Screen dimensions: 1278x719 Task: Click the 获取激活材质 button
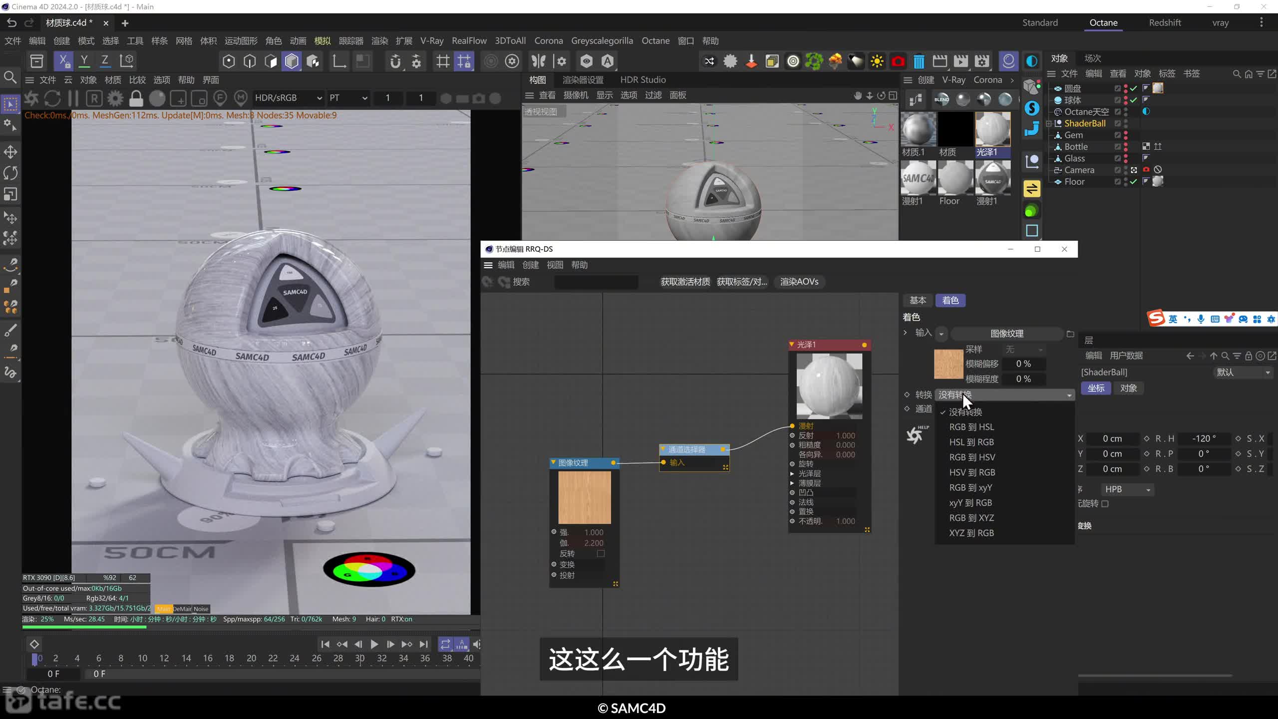click(685, 282)
